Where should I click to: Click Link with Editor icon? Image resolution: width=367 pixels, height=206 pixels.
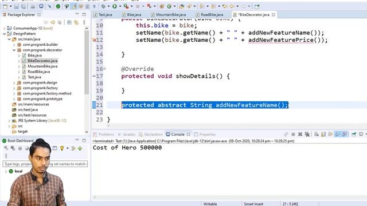click(76, 22)
